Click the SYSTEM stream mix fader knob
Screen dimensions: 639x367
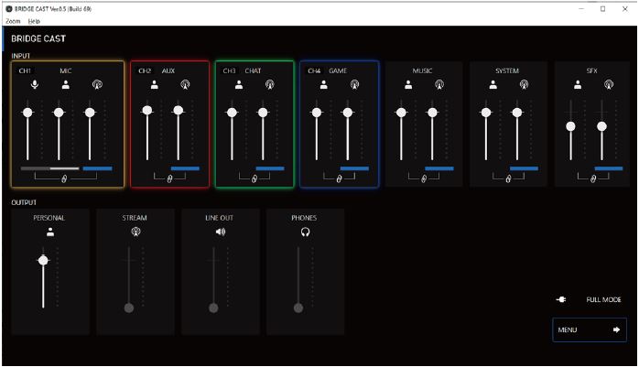(516, 113)
